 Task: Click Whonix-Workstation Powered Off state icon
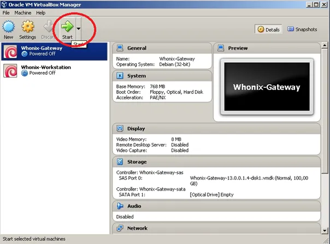(25, 73)
